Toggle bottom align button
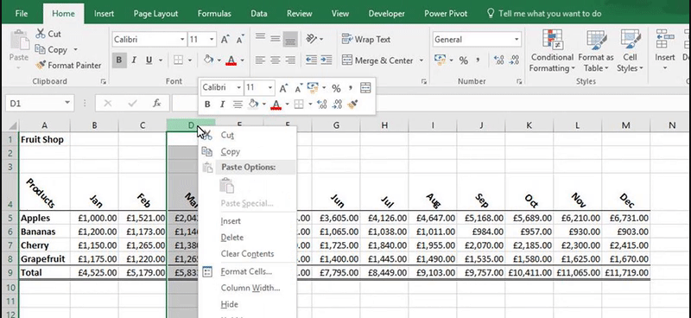The height and width of the screenshot is (318, 691). [290, 39]
